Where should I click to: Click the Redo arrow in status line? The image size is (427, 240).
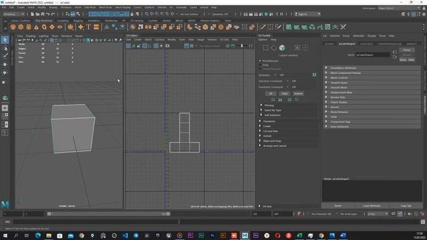(x=53, y=14)
